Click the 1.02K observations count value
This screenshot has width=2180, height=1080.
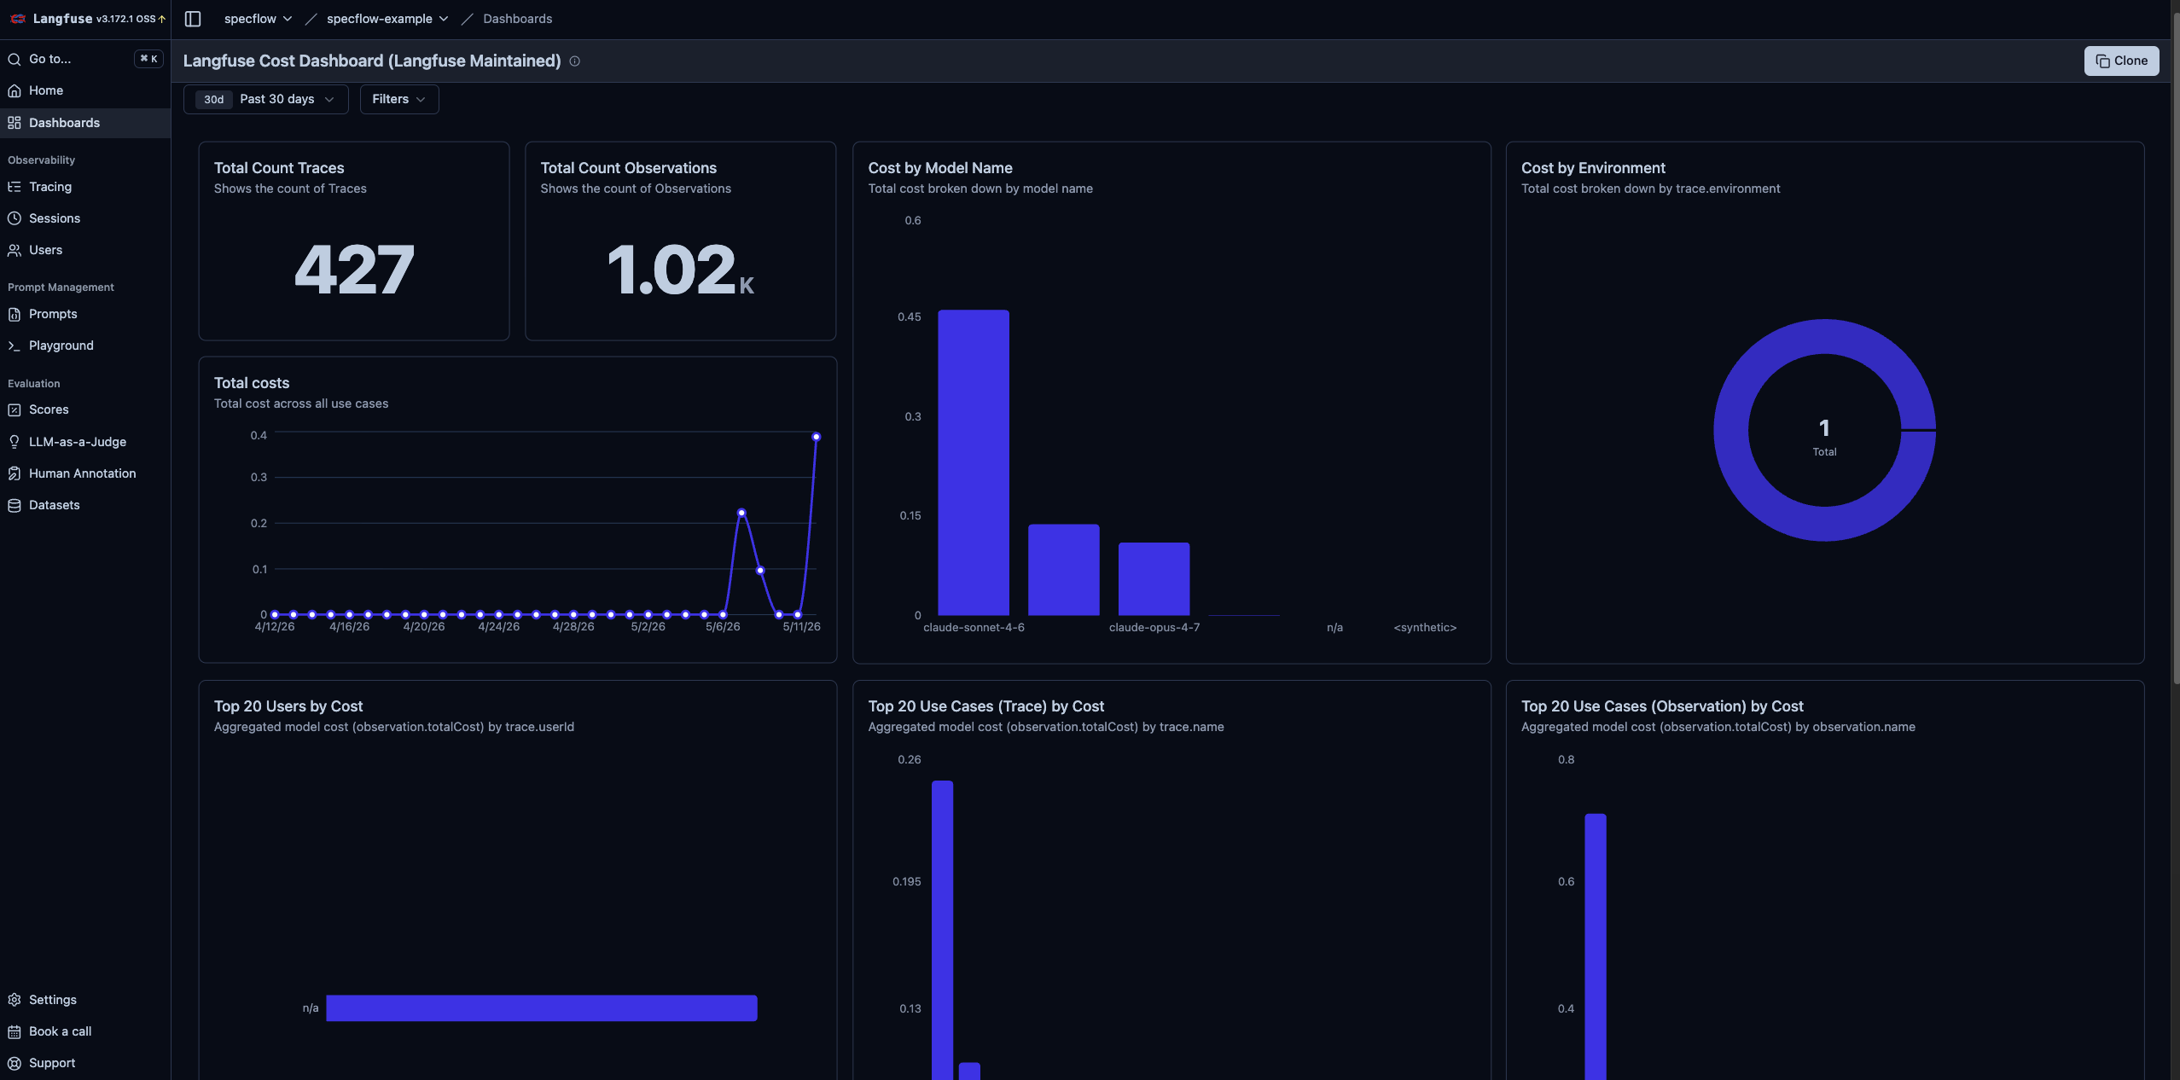pyautogui.click(x=680, y=270)
